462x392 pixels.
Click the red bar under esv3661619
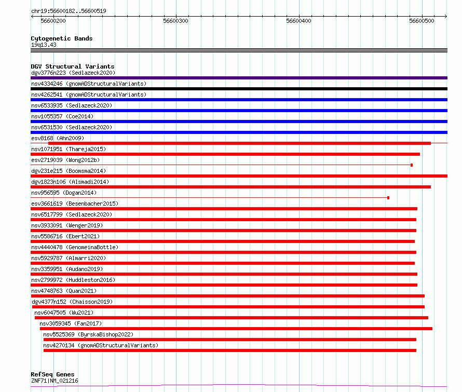click(x=224, y=209)
